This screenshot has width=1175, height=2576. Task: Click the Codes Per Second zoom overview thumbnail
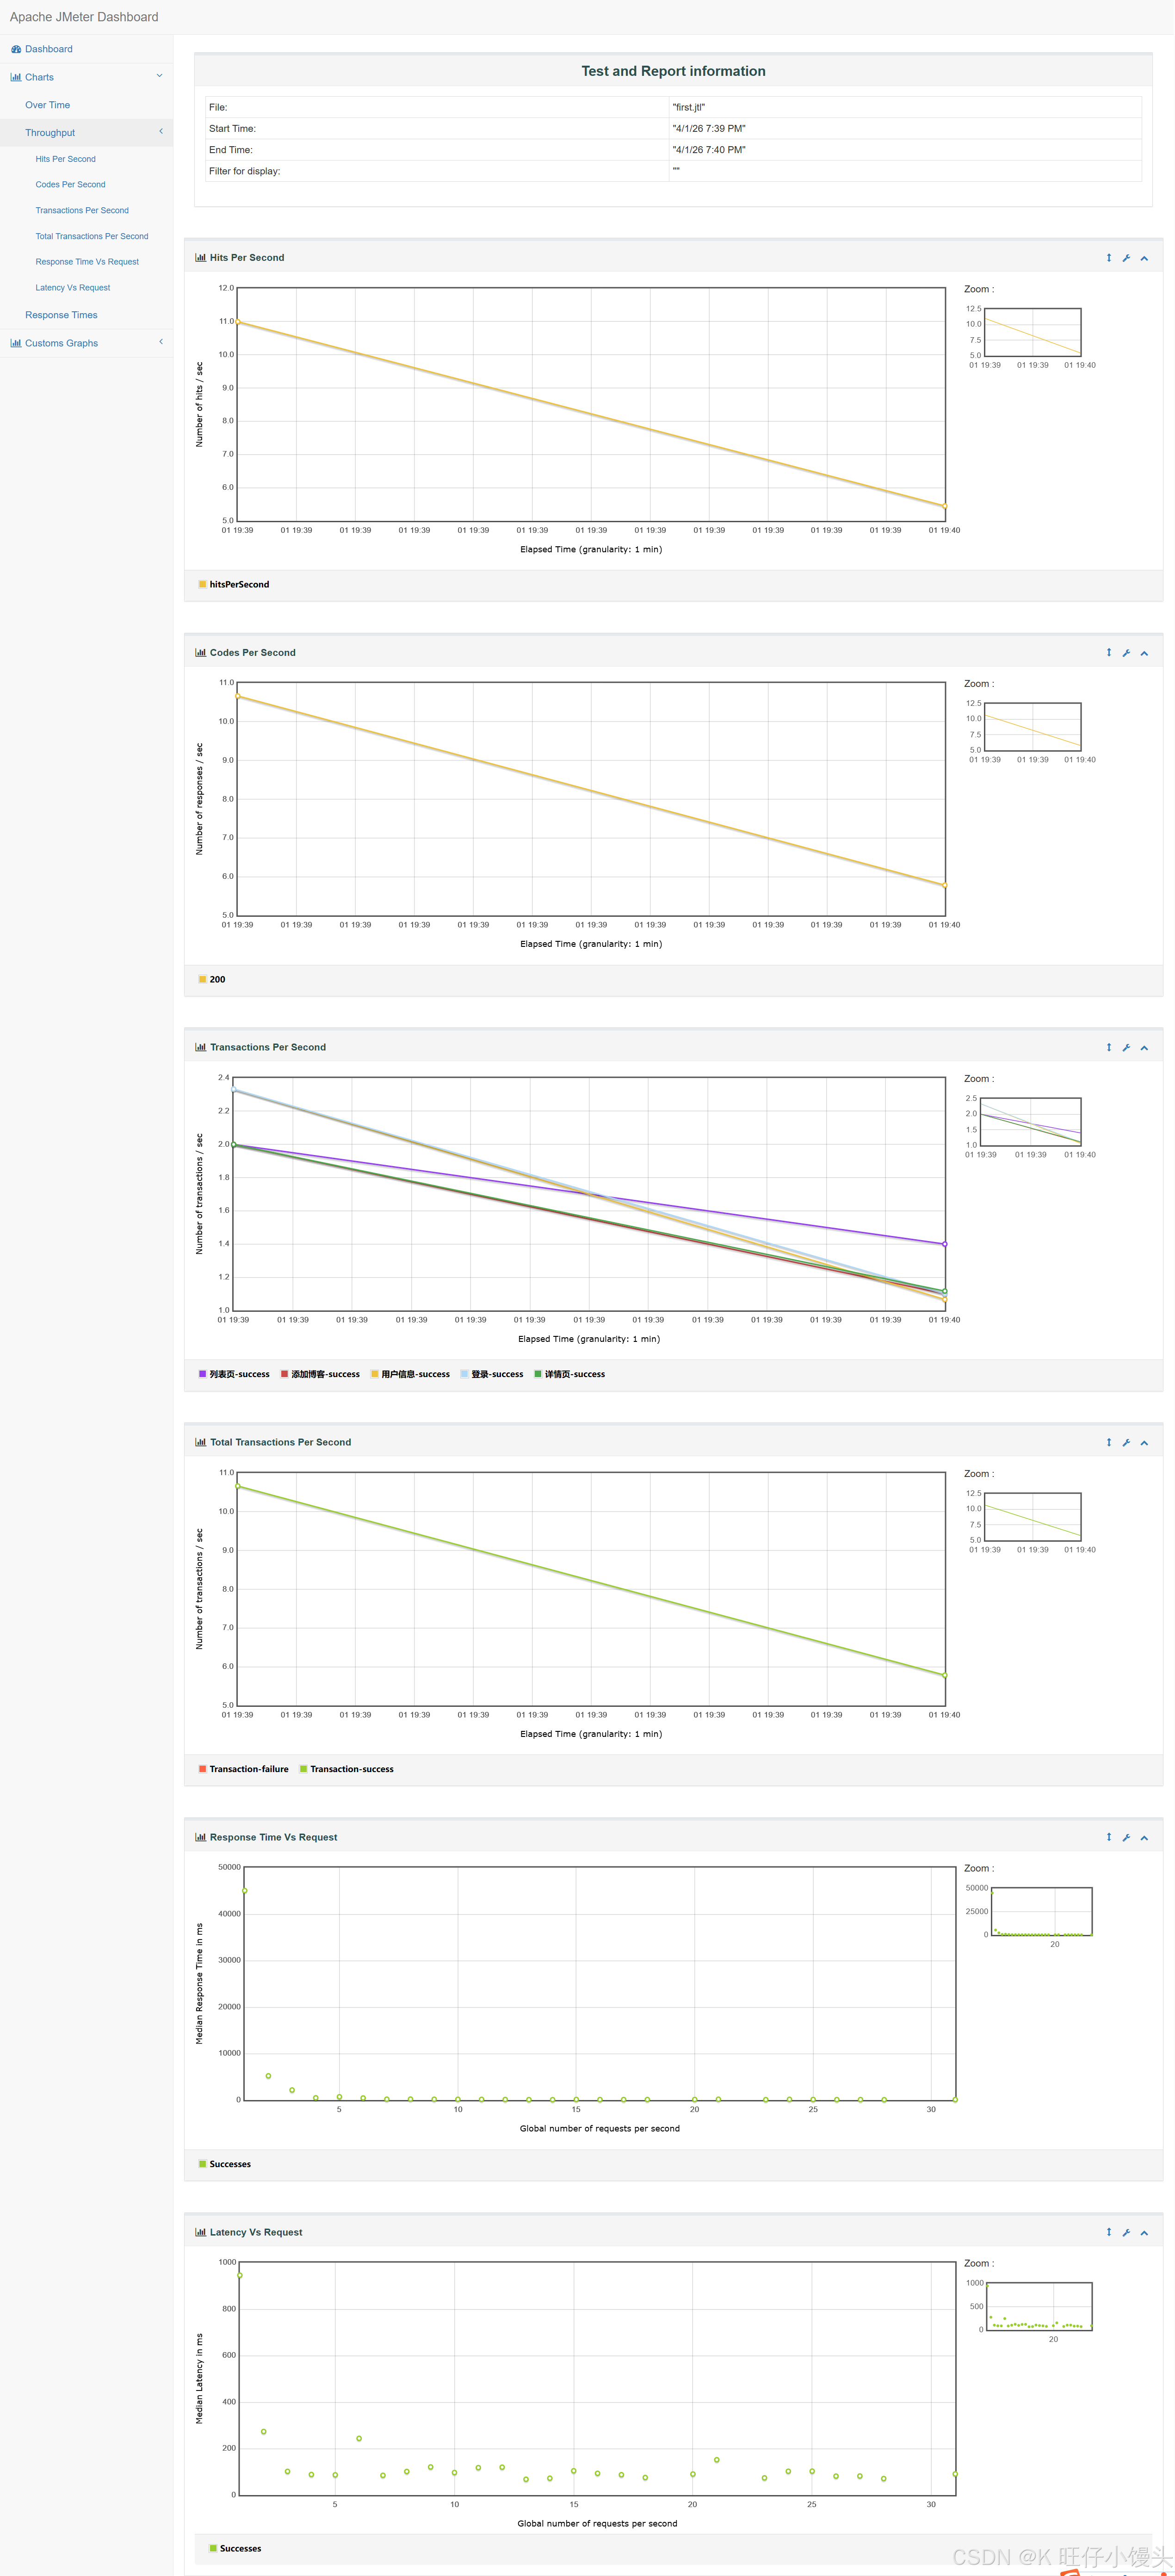click(x=1032, y=727)
